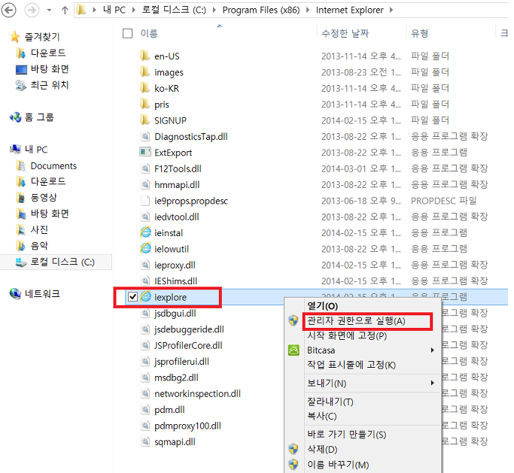Click the ielowutil IE icon
The height and width of the screenshot is (473, 514).
point(145,248)
